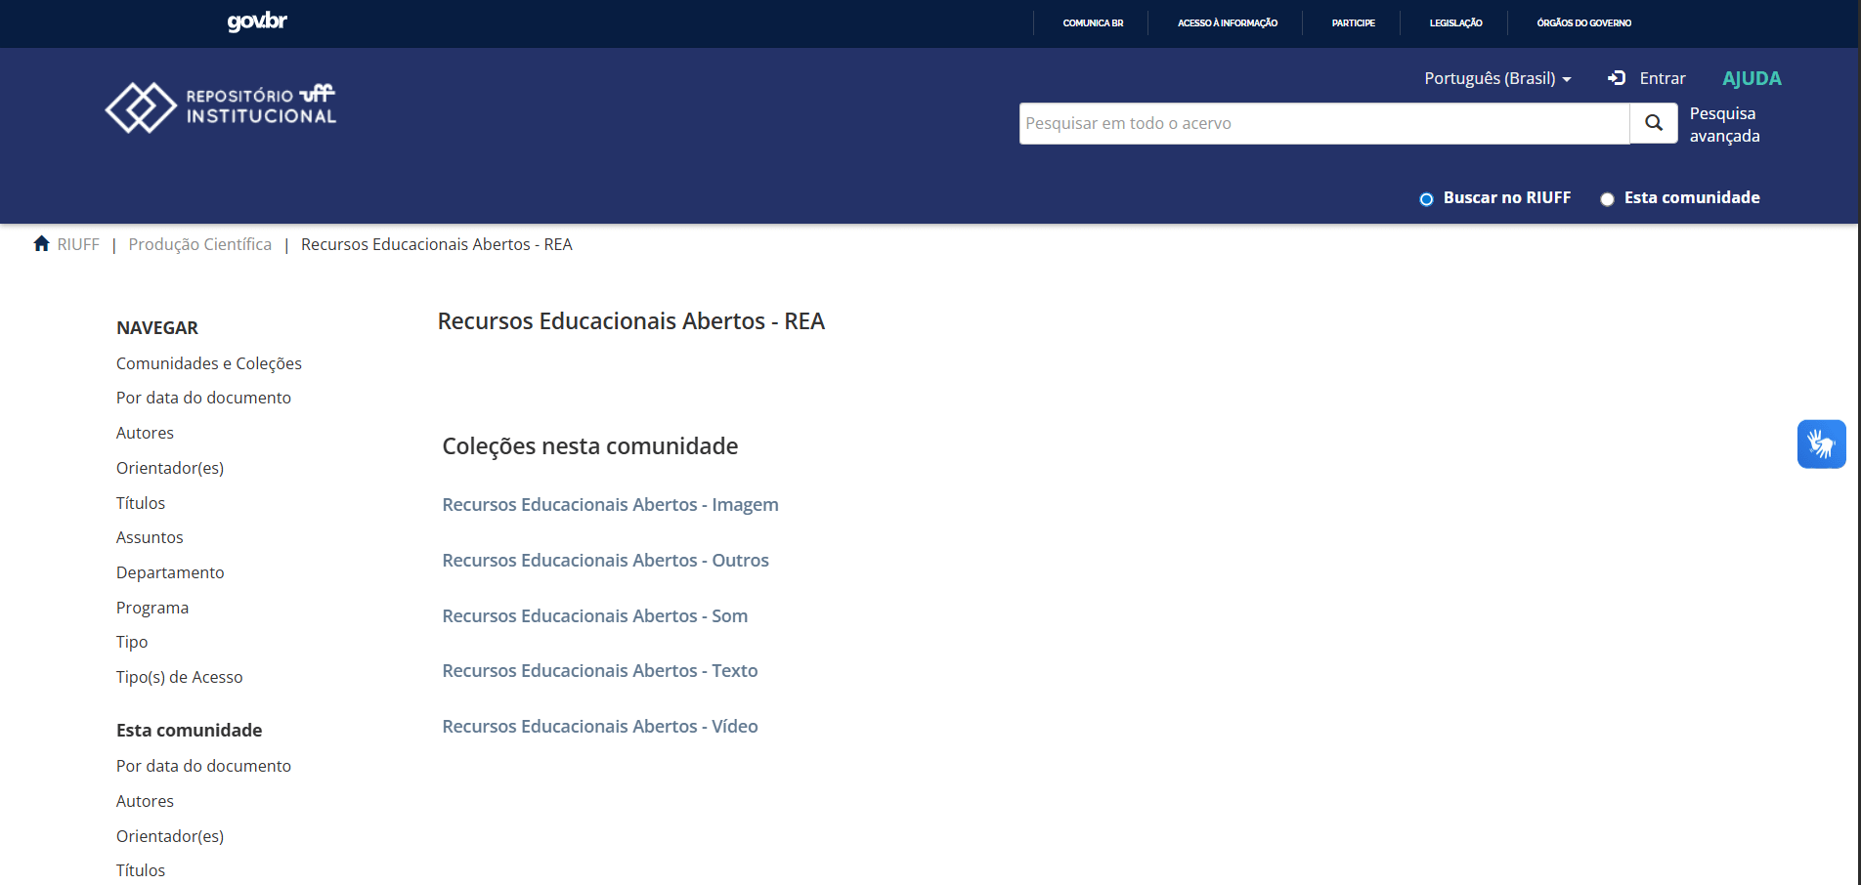
Task: Go to Produção Científica breadcrumb
Action: (199, 244)
